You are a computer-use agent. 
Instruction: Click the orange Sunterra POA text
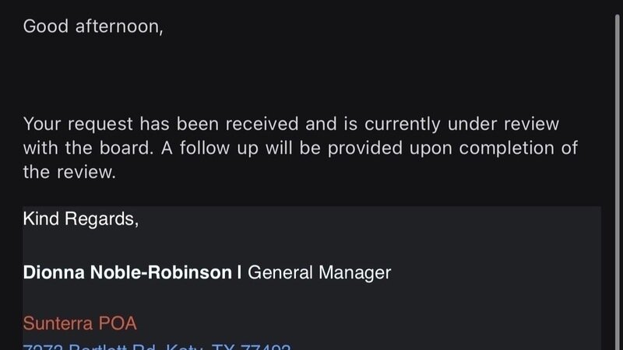point(79,322)
